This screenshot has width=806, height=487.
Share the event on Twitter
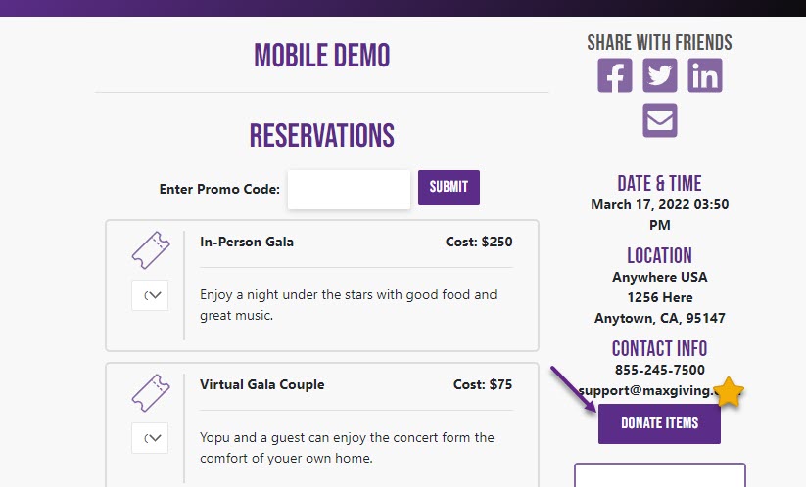coord(659,75)
